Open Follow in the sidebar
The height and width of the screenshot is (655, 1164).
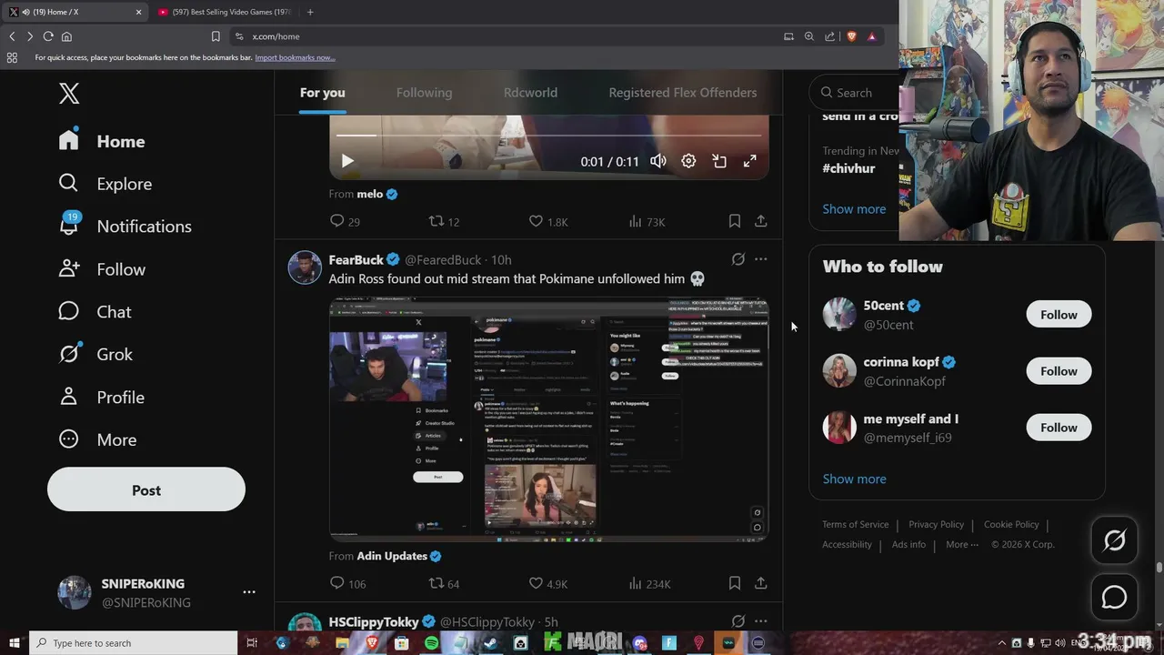click(x=102, y=269)
